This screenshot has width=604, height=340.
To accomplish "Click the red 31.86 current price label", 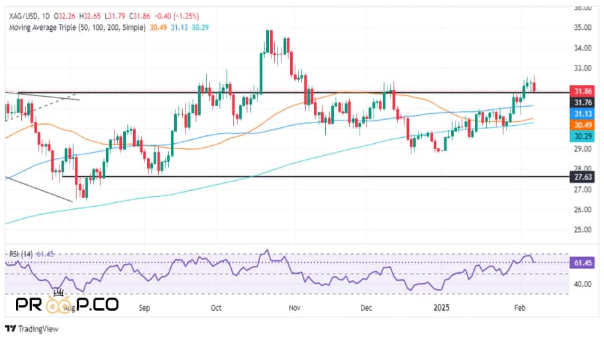I will click(582, 91).
